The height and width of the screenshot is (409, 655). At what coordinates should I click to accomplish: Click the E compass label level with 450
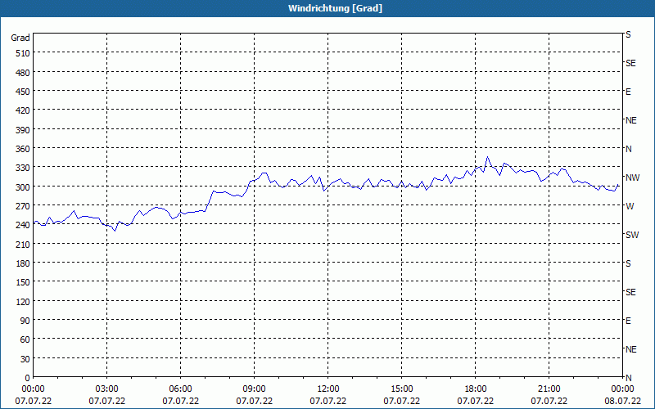[628, 92]
